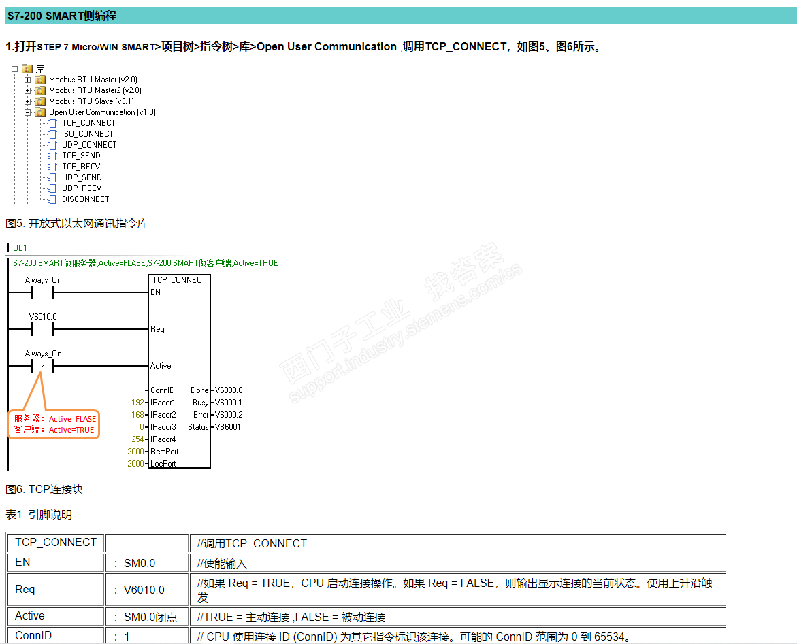Click the Modbus RTU Master (v2.0) folder icon
The image size is (797, 644).
pos(40,80)
